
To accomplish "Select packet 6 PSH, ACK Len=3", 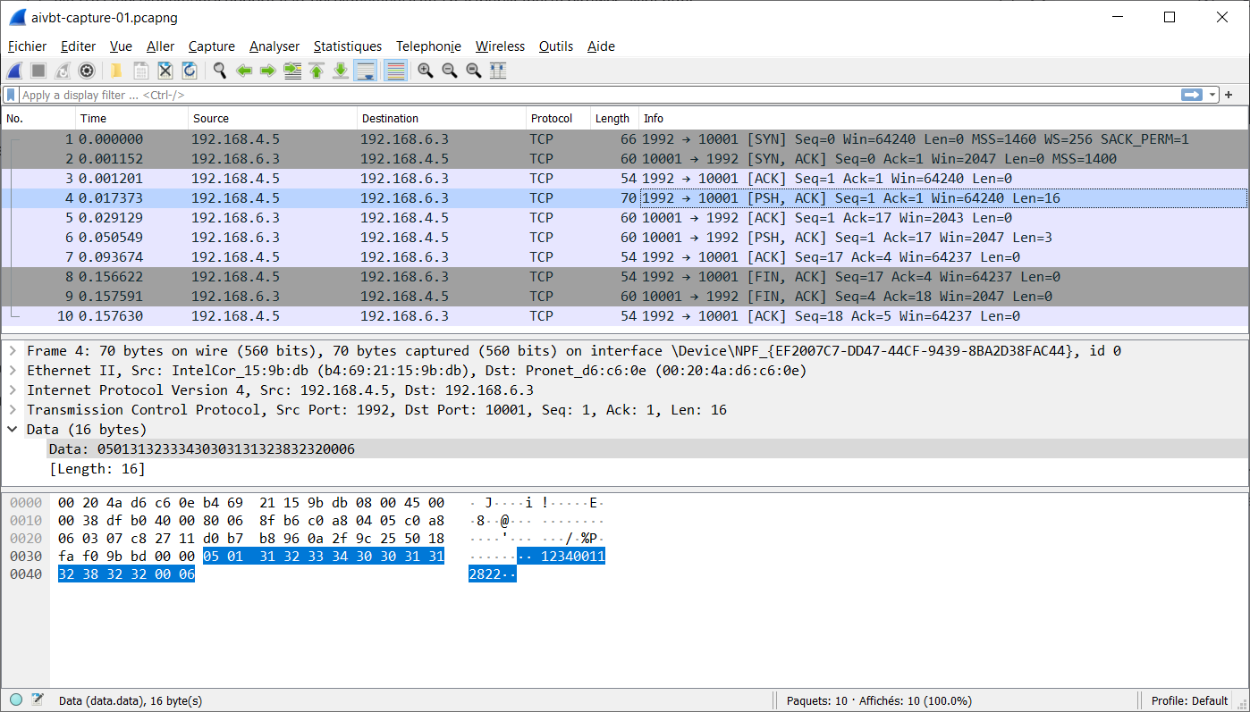I will pos(624,238).
